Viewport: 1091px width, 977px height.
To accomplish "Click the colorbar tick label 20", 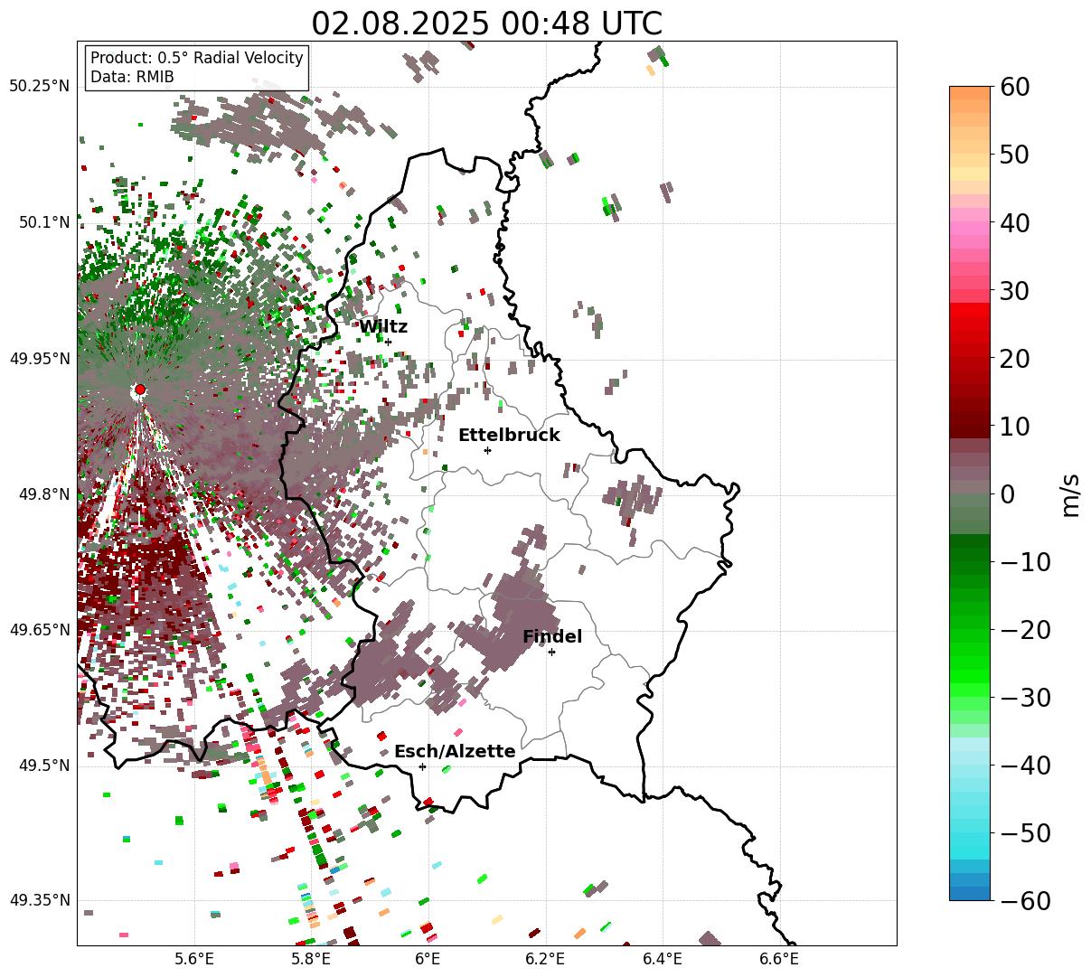I will 1017,359.
